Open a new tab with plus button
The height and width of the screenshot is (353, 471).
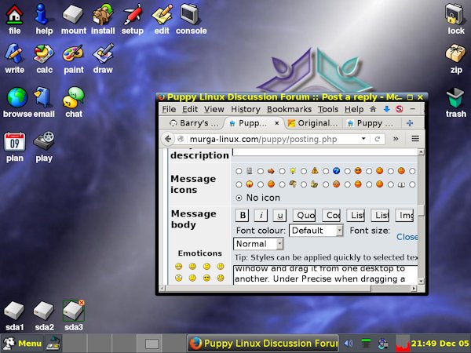pos(410,123)
